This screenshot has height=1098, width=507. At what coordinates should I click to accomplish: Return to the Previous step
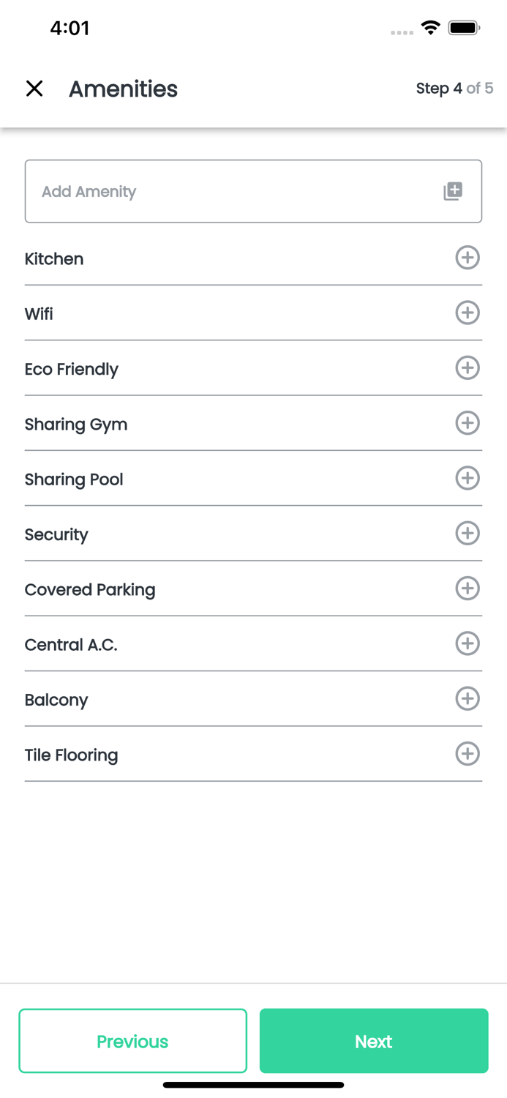[132, 1041]
